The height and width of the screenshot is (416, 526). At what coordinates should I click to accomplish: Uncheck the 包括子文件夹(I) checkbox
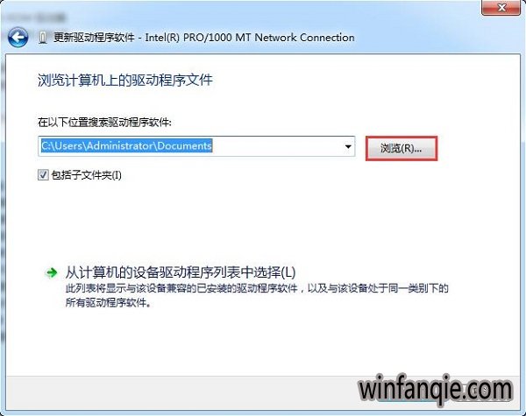pos(43,174)
